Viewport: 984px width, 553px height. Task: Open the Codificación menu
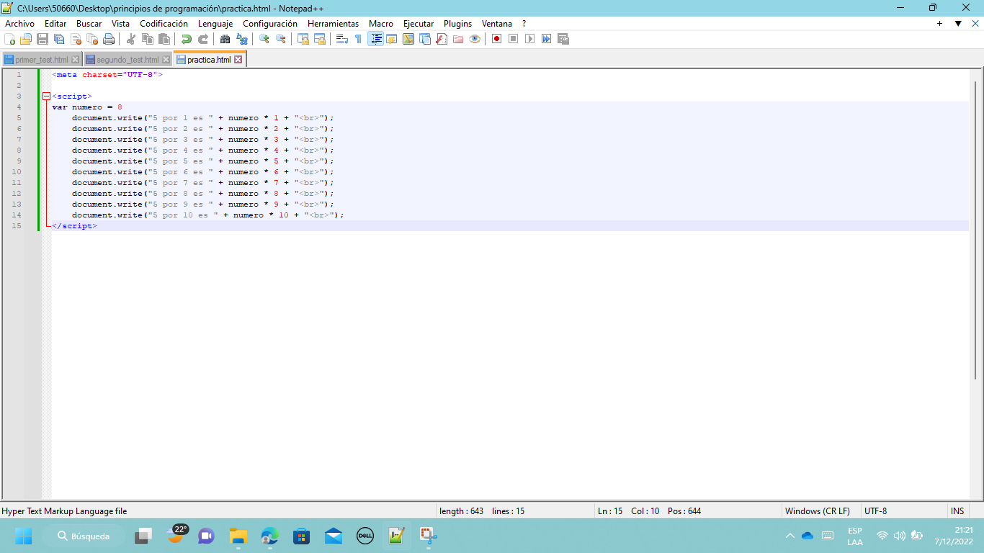[164, 24]
